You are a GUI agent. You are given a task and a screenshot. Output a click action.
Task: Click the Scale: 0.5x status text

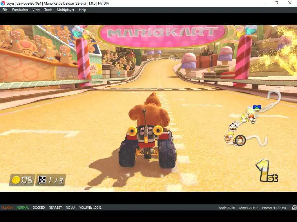[x=227, y=208]
